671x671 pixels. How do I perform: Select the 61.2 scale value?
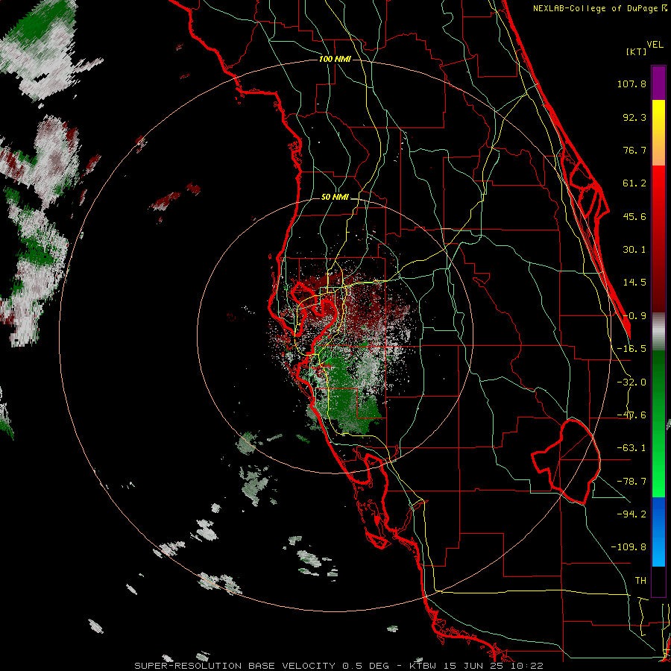634,183
